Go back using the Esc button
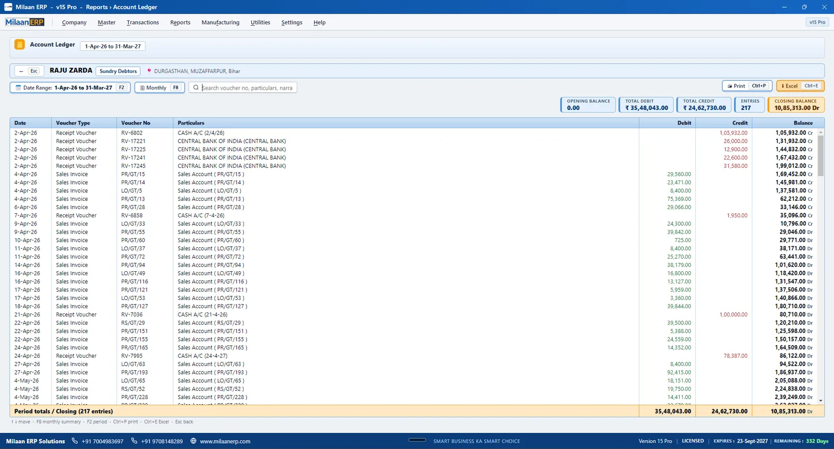Screen dimensions: 834x449 click(x=28, y=71)
